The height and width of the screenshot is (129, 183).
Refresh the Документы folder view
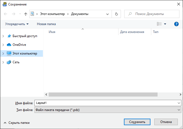click(x=117, y=14)
